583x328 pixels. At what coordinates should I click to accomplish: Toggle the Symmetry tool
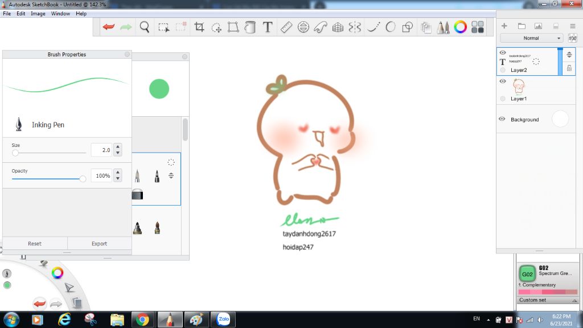point(355,27)
